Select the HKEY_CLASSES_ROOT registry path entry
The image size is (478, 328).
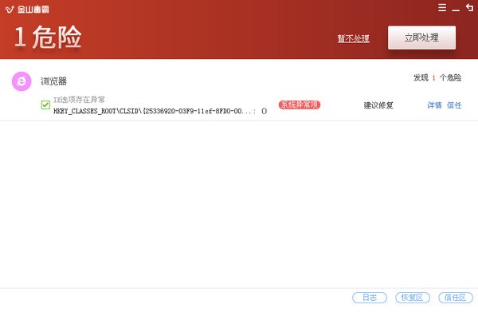160,111
